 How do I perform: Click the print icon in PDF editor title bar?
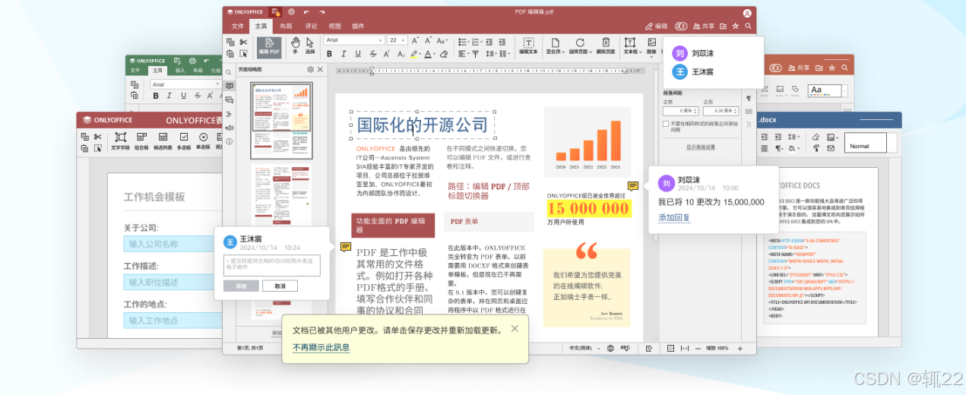290,12
